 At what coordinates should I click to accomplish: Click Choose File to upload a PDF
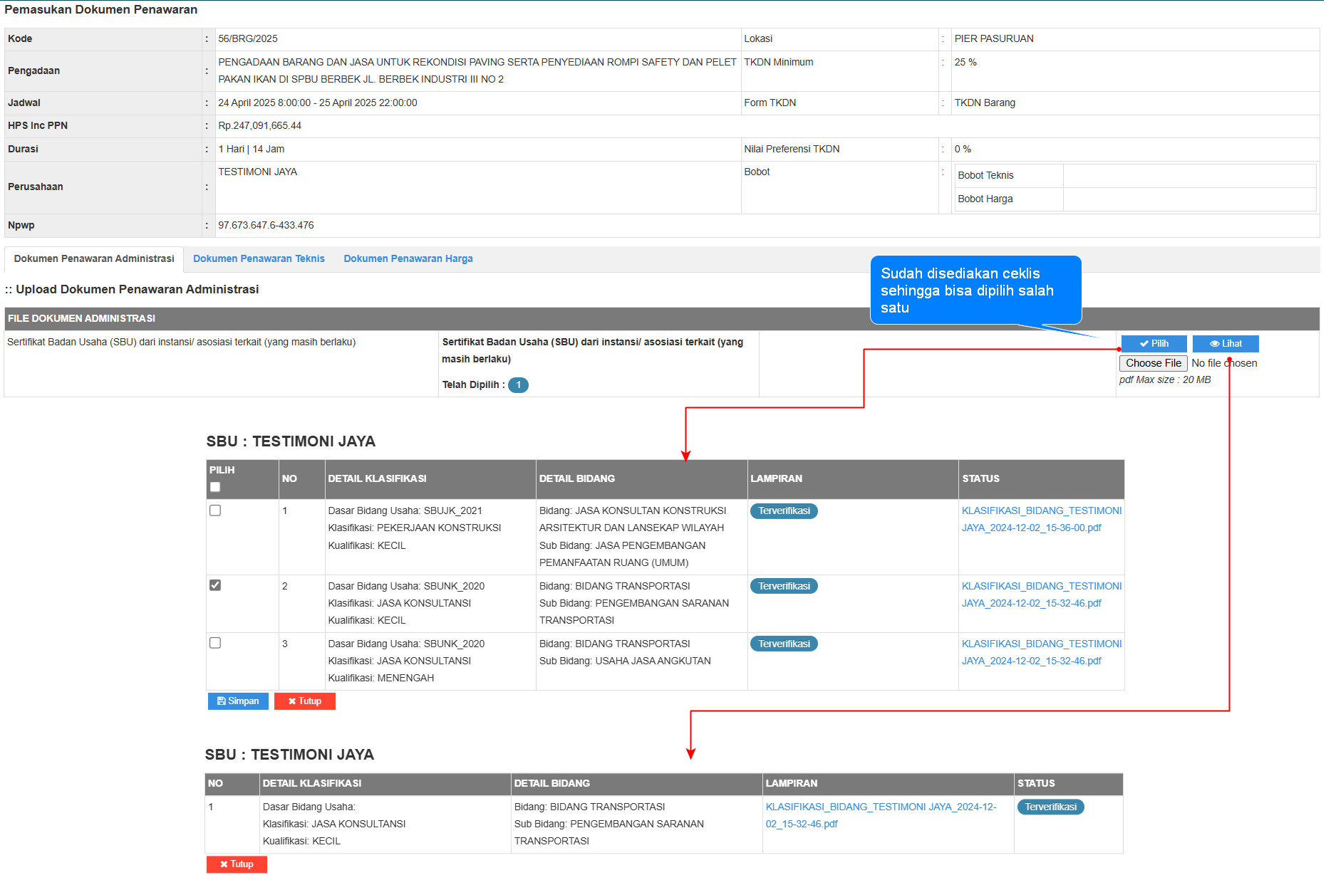click(x=1152, y=363)
